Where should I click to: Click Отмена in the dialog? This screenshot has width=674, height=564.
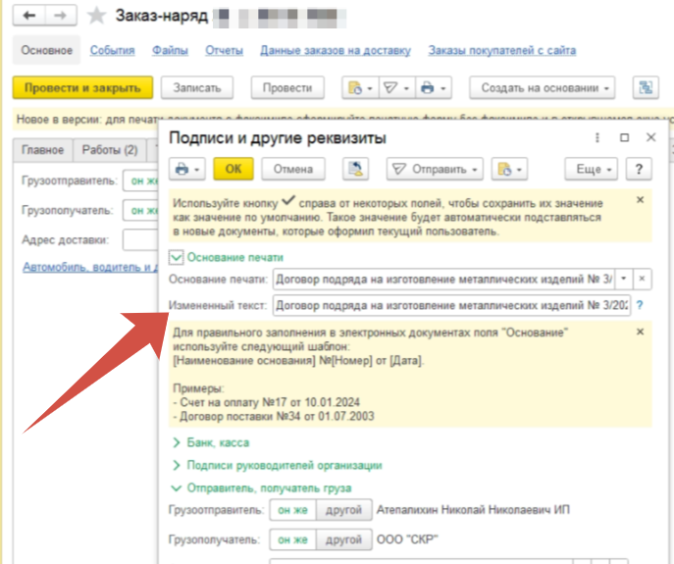click(293, 169)
